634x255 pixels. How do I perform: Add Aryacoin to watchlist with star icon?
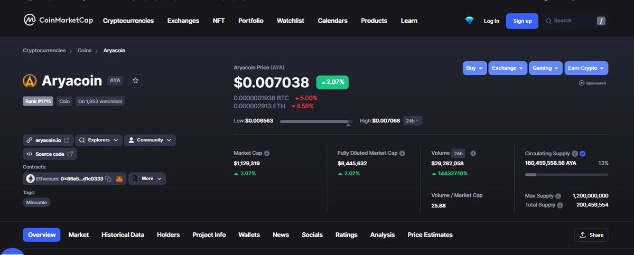[135, 81]
